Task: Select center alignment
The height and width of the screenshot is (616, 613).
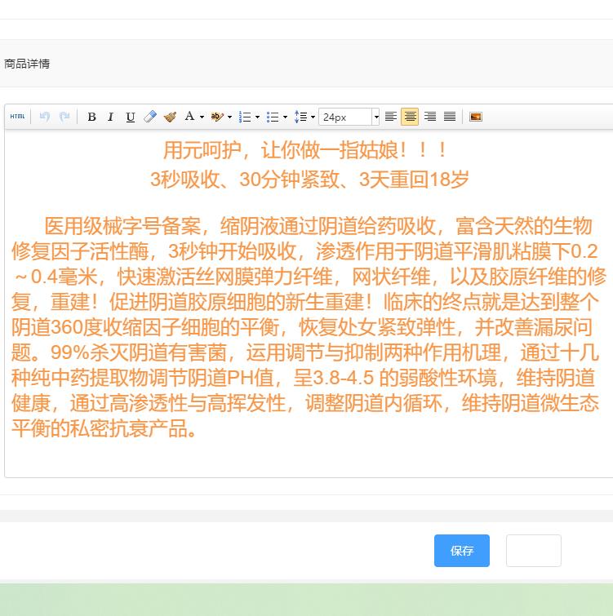Action: (410, 117)
